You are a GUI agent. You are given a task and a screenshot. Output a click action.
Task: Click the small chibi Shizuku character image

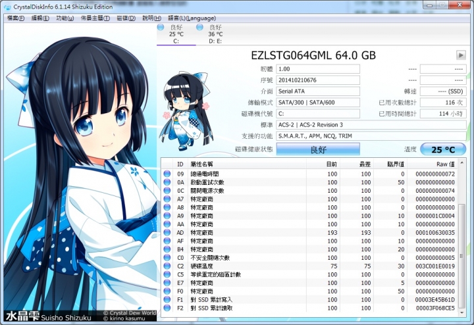coord(186,111)
